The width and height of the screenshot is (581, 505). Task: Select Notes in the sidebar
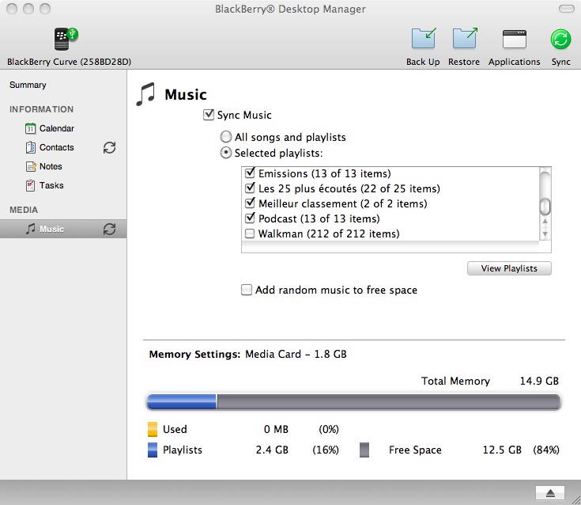(x=51, y=166)
